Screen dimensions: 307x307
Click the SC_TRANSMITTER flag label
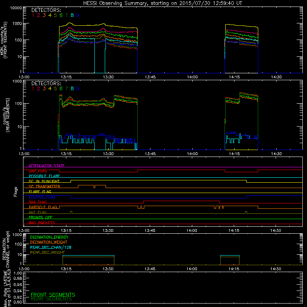(45, 187)
